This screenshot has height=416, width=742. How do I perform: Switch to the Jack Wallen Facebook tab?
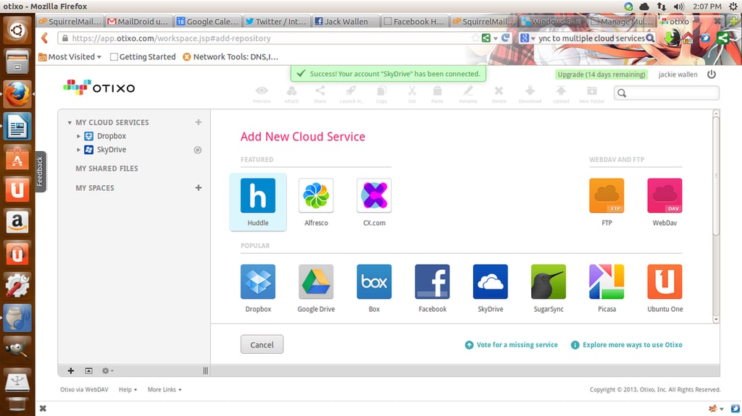point(346,21)
